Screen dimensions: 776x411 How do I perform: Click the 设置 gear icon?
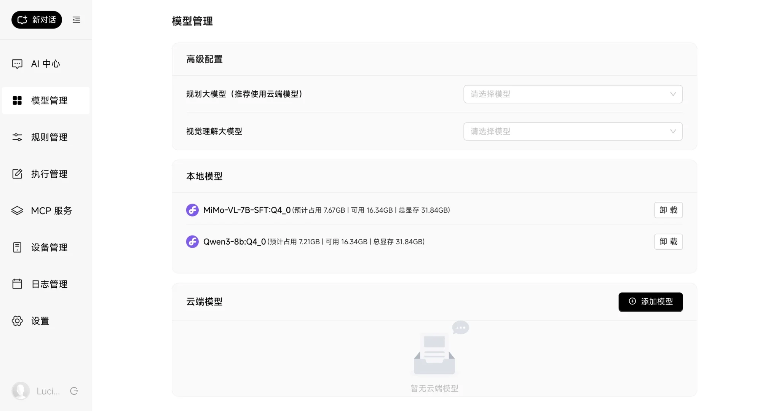tap(17, 321)
